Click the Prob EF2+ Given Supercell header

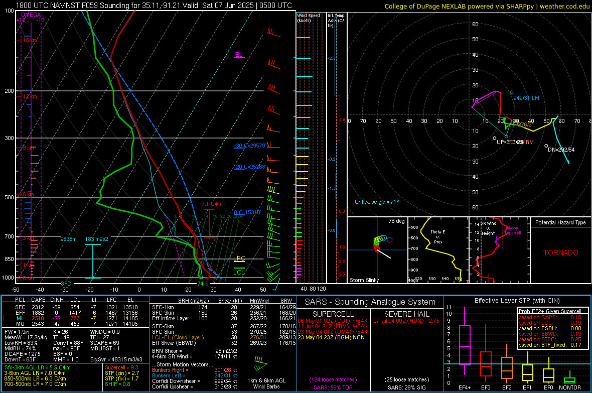[x=550, y=311]
